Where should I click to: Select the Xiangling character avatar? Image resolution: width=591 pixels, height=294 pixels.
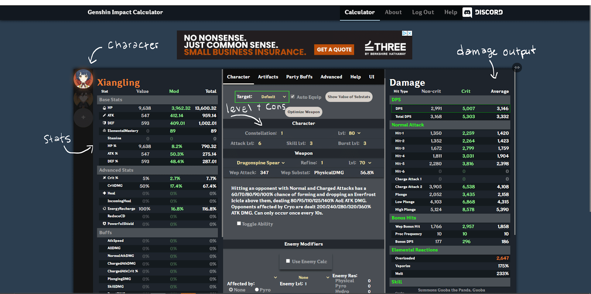tap(83, 79)
